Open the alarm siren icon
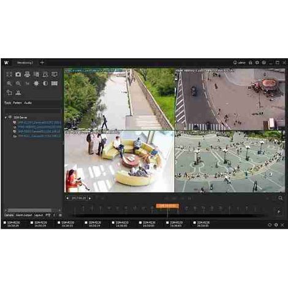 click(18, 93)
